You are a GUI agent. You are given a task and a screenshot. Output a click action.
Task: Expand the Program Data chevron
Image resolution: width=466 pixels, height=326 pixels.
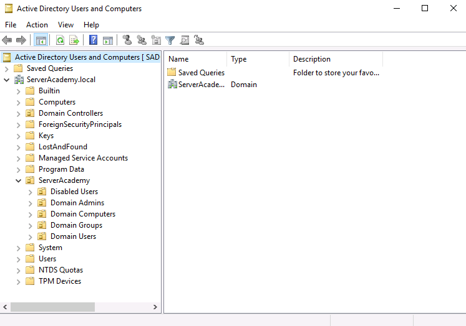[19, 169]
